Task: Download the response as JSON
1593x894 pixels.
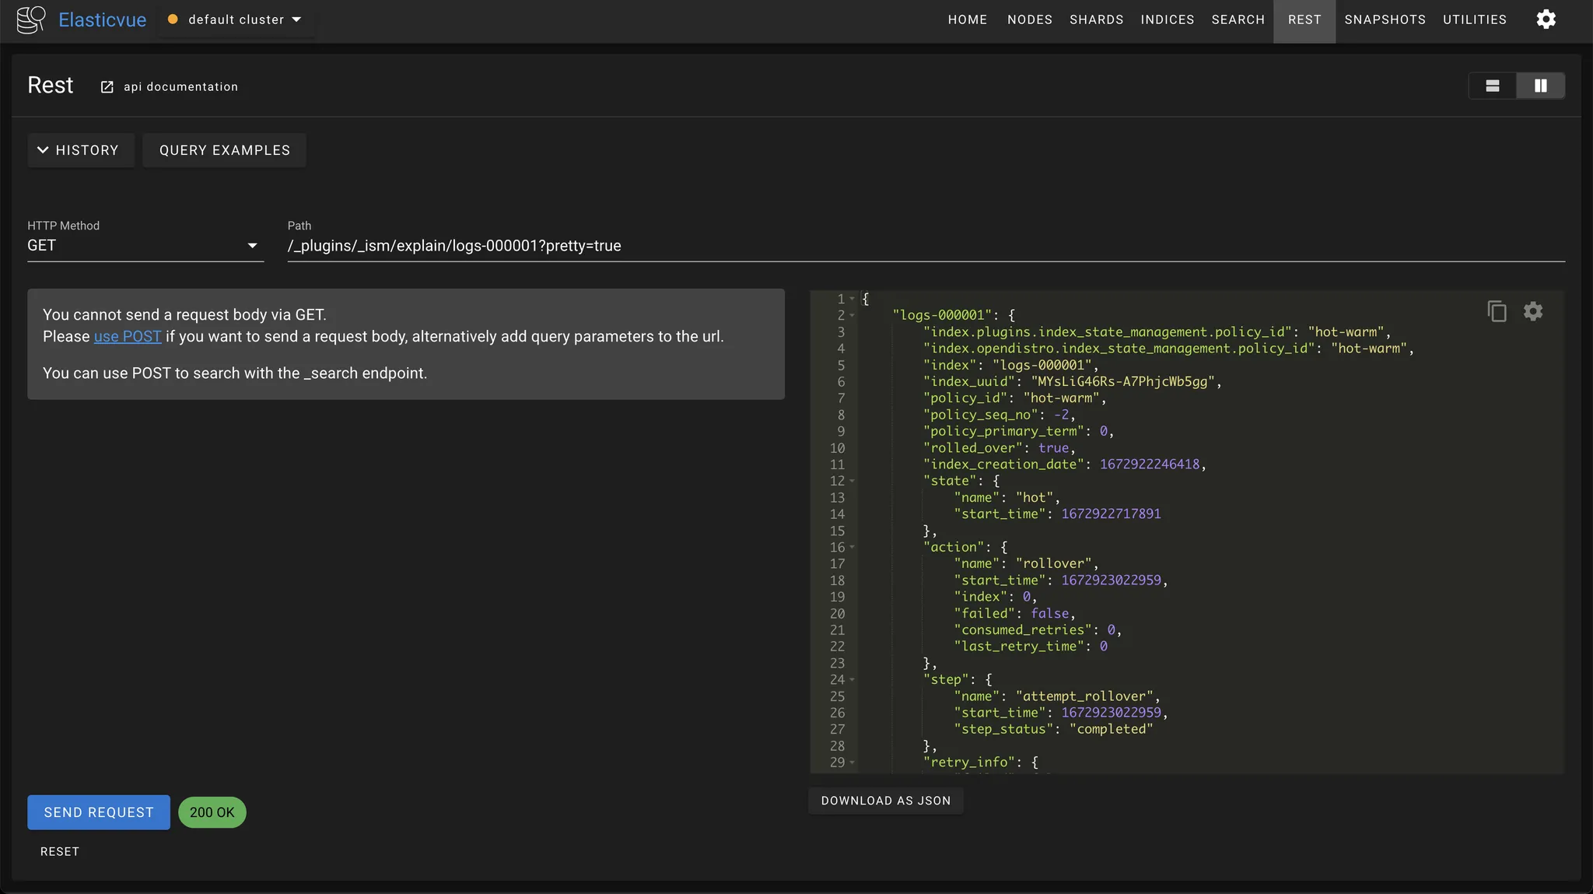Action: click(x=885, y=801)
